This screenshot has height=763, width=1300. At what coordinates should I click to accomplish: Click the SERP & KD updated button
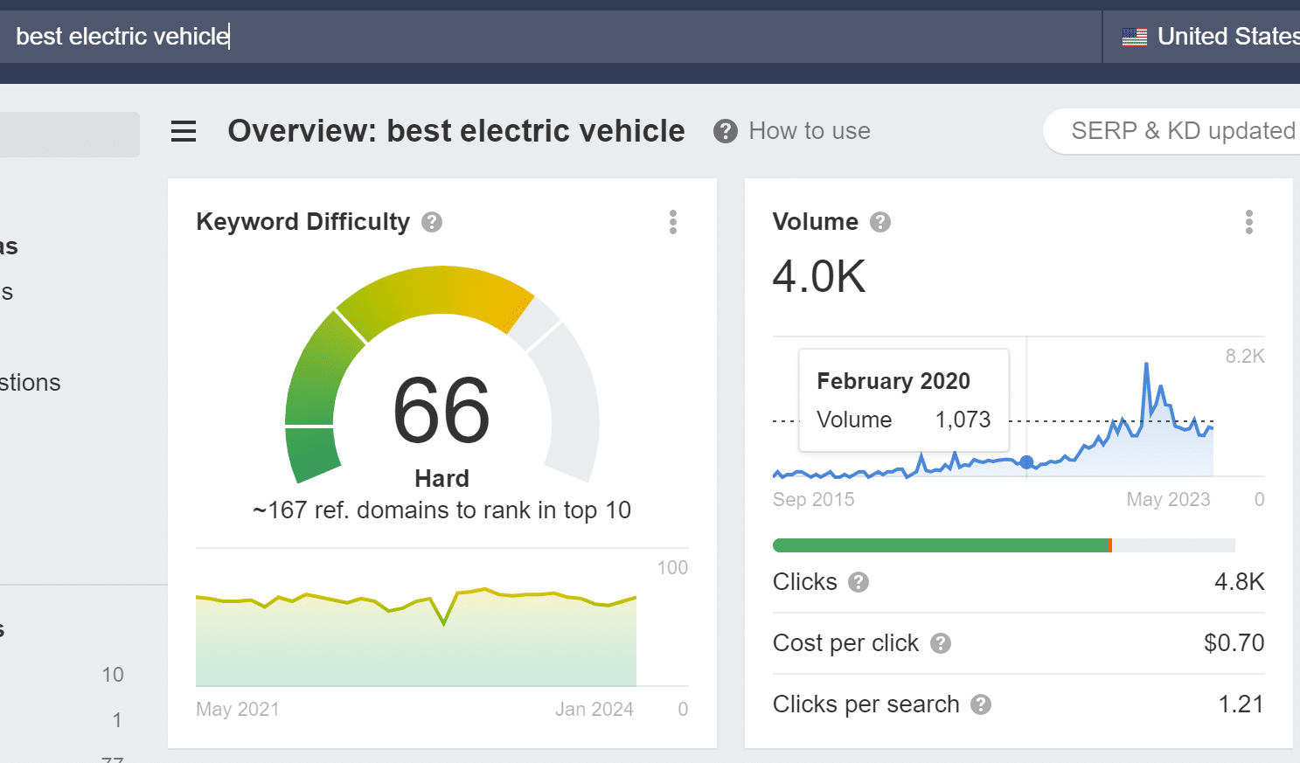[1180, 131]
